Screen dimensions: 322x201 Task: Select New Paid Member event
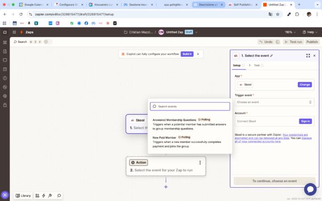[190, 142]
